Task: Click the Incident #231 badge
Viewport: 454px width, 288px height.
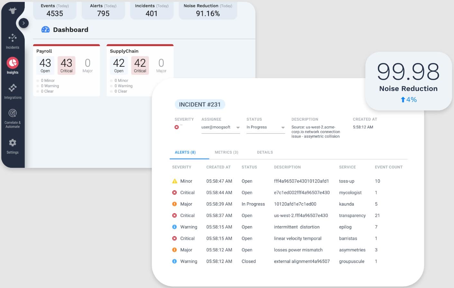Action: point(200,105)
